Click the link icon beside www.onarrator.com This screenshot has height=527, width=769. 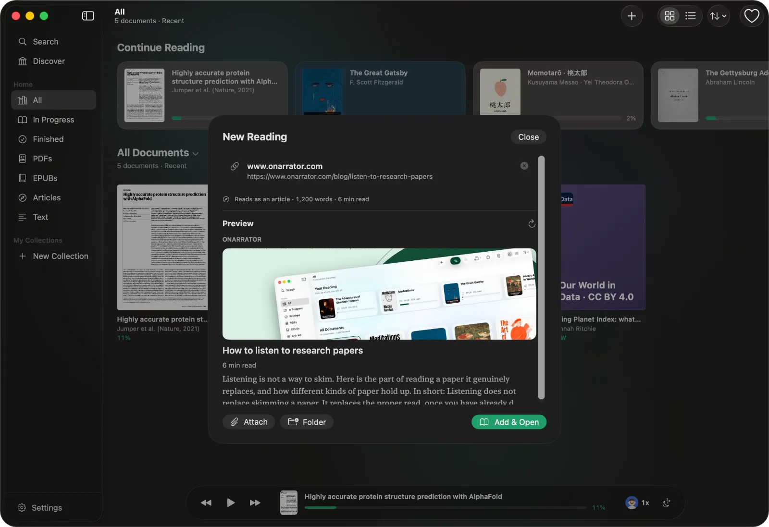click(x=235, y=166)
